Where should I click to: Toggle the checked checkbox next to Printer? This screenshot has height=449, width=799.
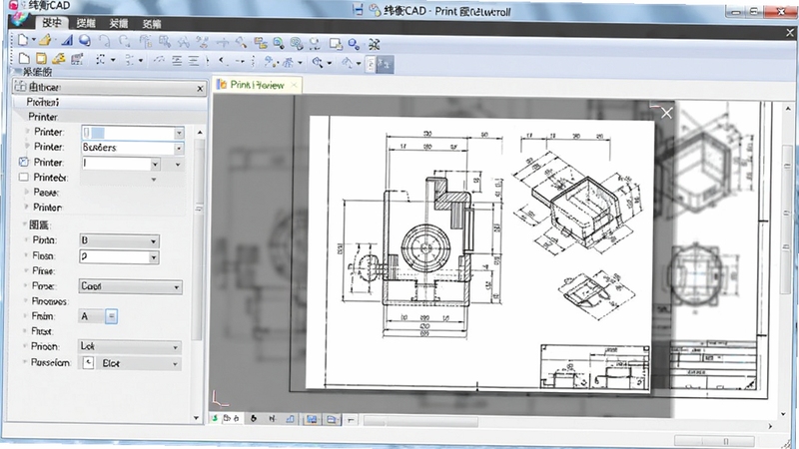pyautogui.click(x=23, y=162)
